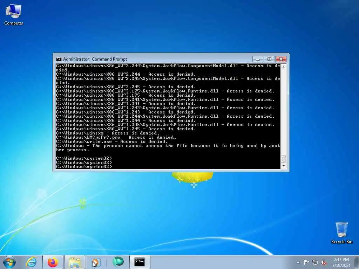This screenshot has height=269, width=359.
Task: Open the Windows Start menu orb
Action: click(9, 262)
